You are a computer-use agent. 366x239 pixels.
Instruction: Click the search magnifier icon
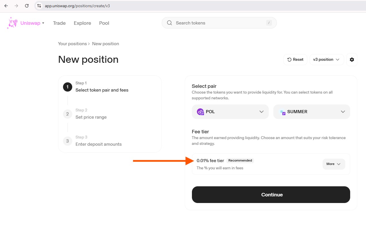click(x=169, y=23)
